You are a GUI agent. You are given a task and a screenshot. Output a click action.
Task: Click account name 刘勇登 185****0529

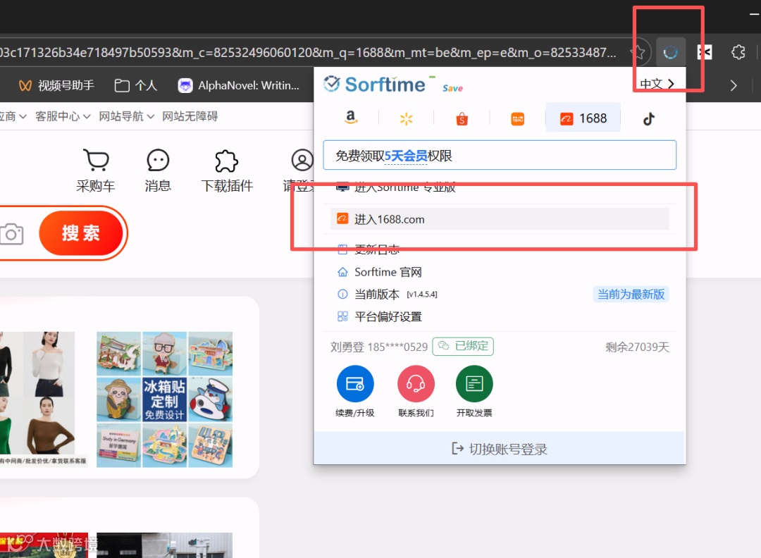(379, 347)
